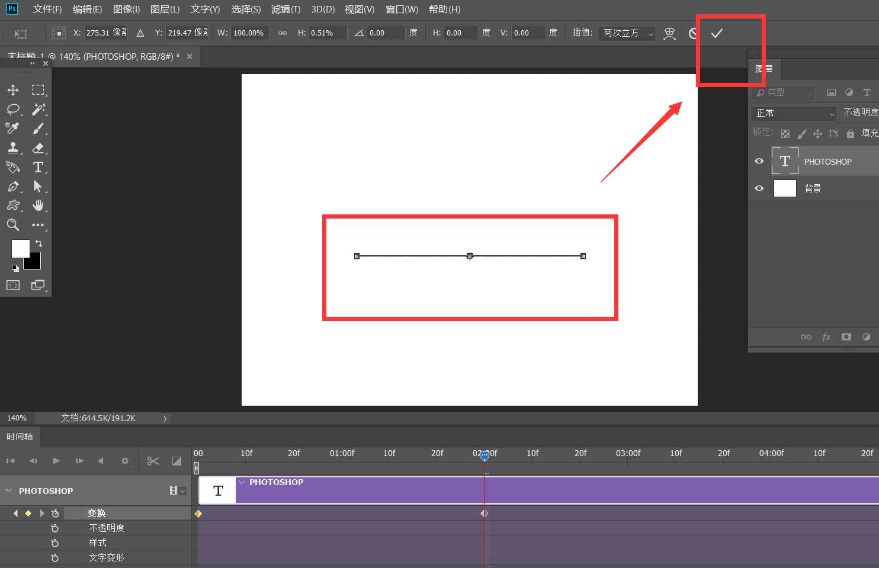The image size is (879, 568).
Task: Select the Hand tool
Action: tap(38, 206)
